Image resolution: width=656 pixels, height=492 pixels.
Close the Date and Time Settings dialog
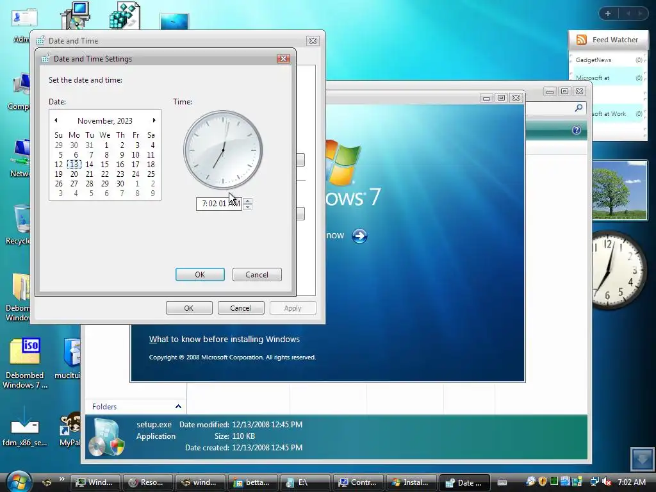click(x=283, y=58)
